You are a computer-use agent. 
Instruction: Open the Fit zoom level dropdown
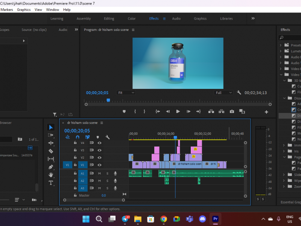(x=126, y=93)
